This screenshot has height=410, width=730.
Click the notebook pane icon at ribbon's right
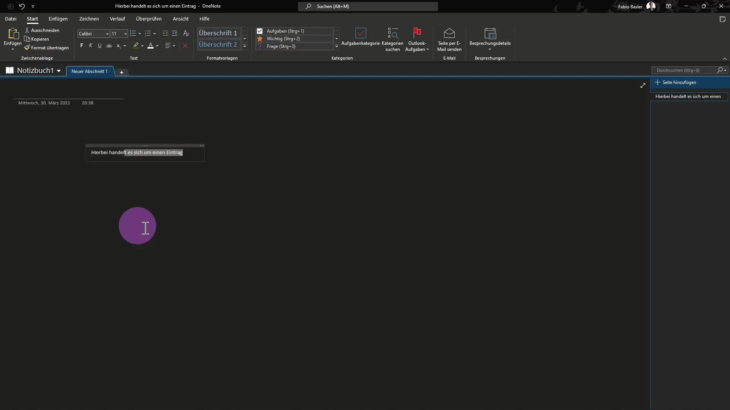722,19
